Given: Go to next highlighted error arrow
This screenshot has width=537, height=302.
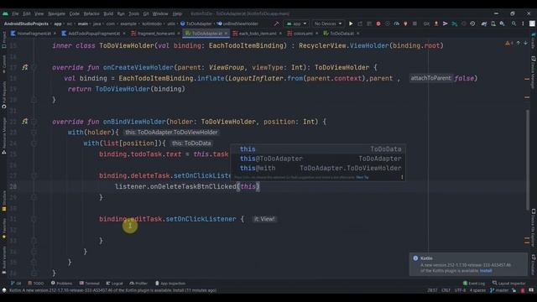Looking at the screenshot, I should (x=526, y=43).
